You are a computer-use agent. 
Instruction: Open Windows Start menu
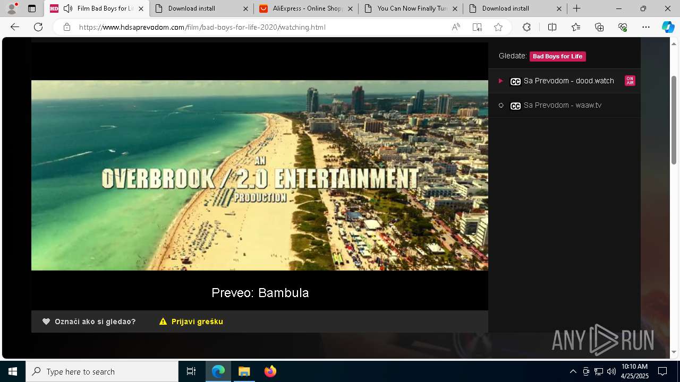13,371
